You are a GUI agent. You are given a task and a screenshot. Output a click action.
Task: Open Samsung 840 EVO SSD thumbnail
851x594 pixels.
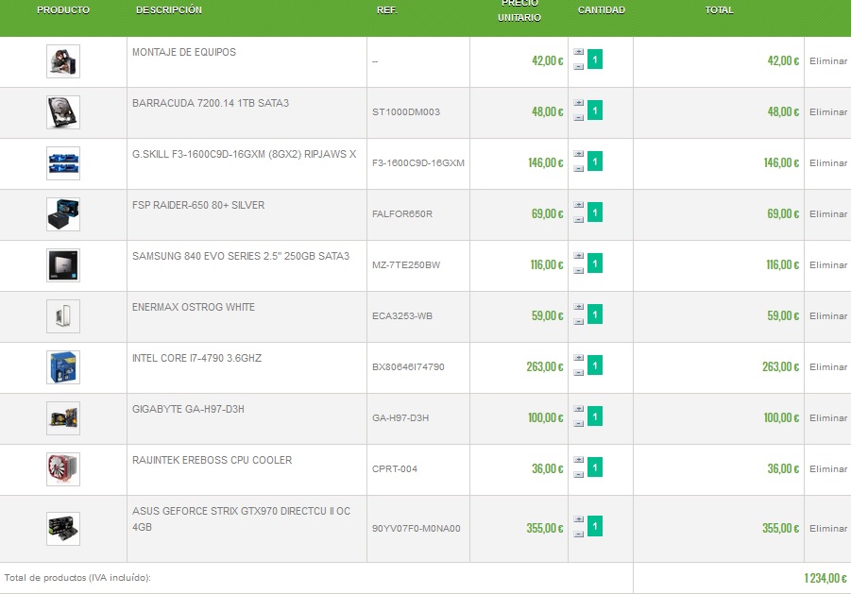(63, 265)
